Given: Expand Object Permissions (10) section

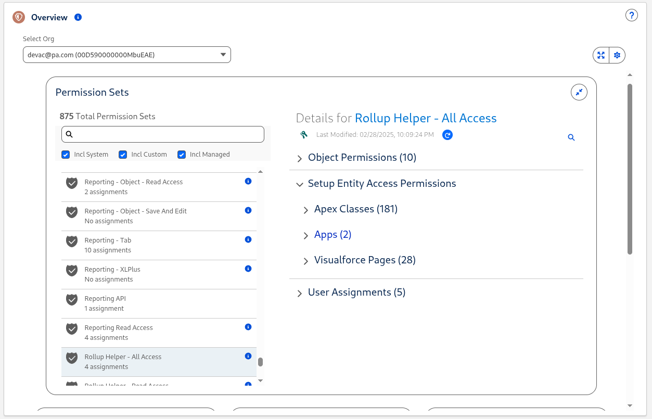Looking at the screenshot, I should 299,159.
